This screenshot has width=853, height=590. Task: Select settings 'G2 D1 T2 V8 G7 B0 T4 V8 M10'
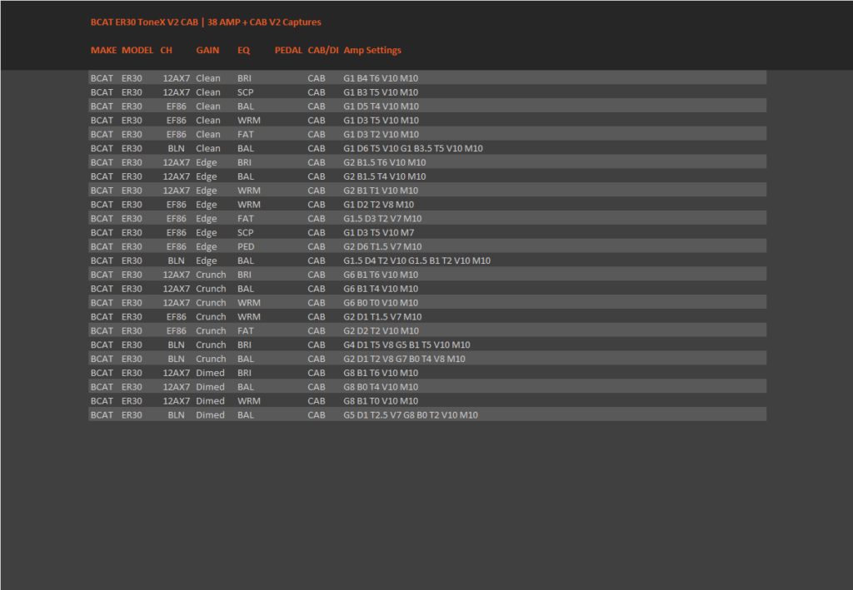[x=404, y=359]
